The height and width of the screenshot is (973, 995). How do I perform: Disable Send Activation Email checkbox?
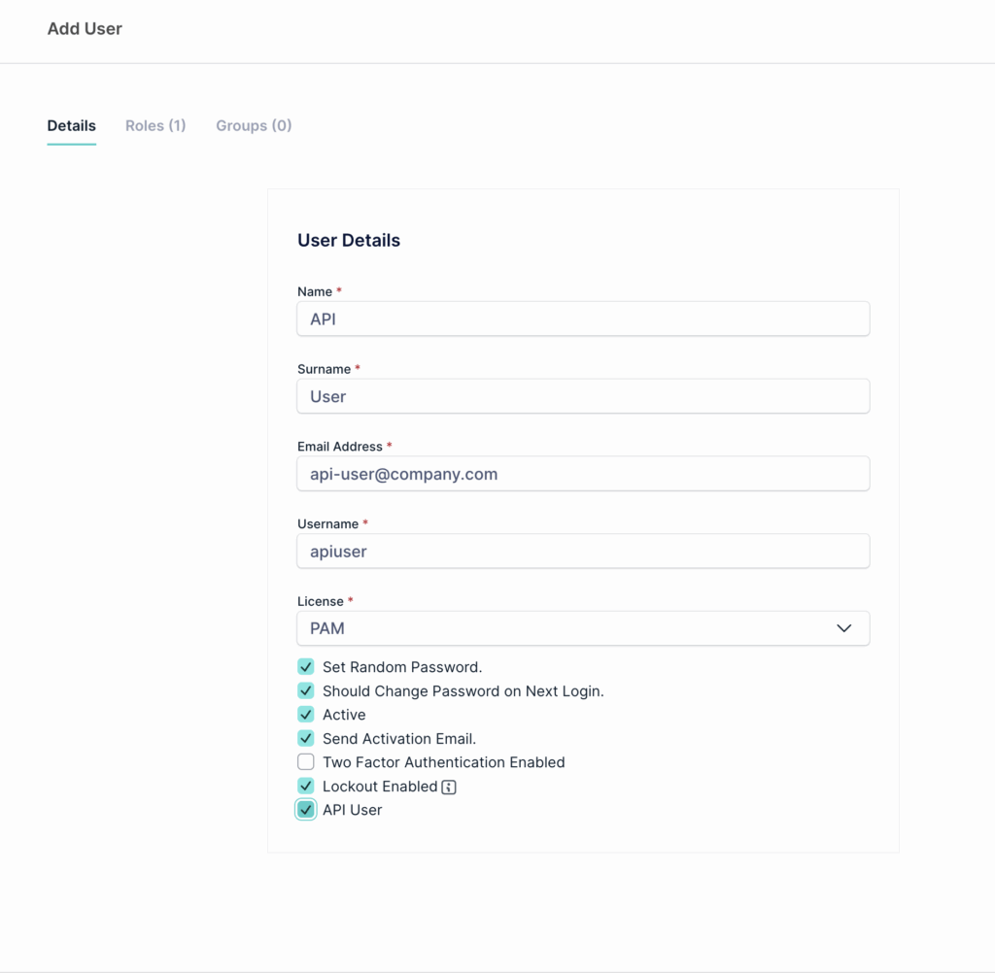(306, 738)
